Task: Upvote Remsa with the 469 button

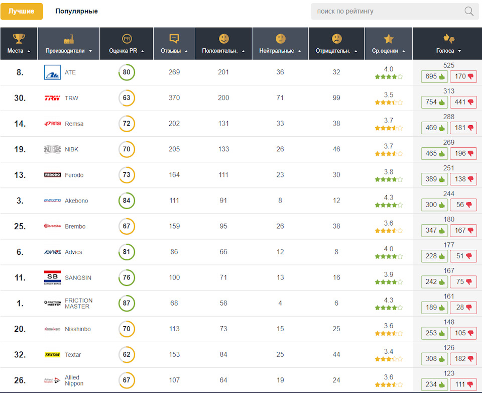Action: click(x=434, y=128)
